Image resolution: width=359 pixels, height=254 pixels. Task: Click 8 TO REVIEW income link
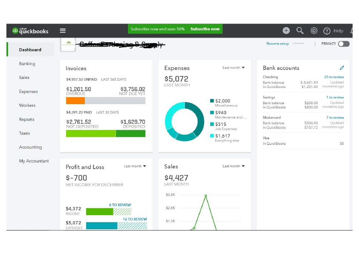[120, 205]
